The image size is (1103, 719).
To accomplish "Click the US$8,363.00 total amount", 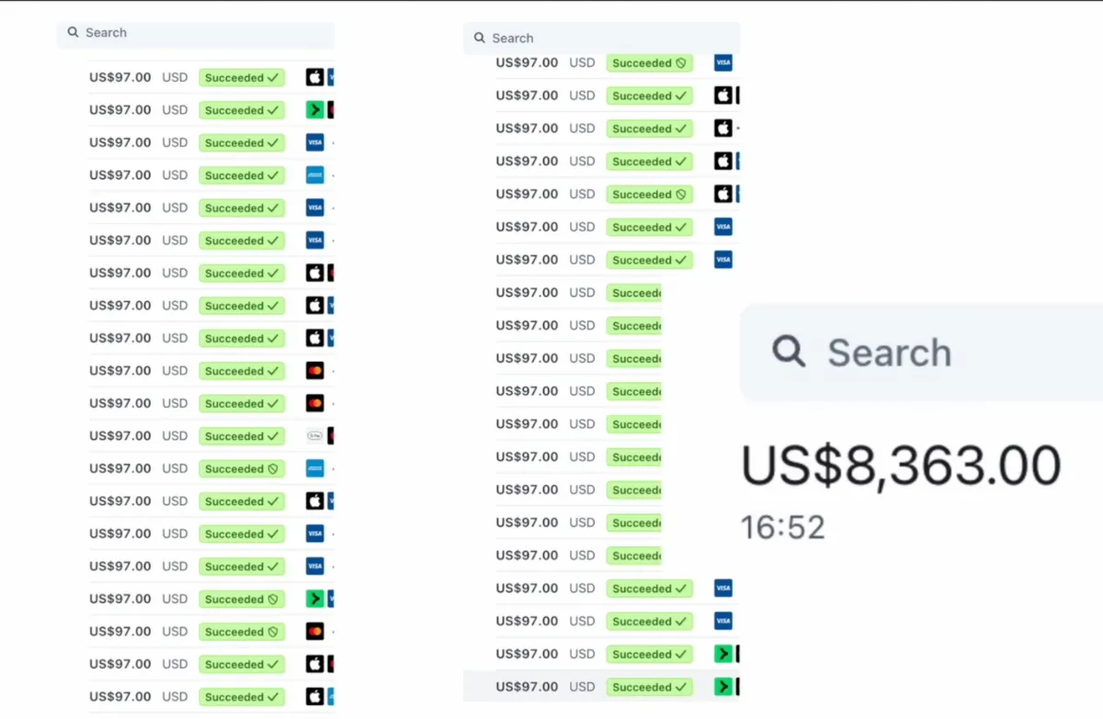I will 901,466.
